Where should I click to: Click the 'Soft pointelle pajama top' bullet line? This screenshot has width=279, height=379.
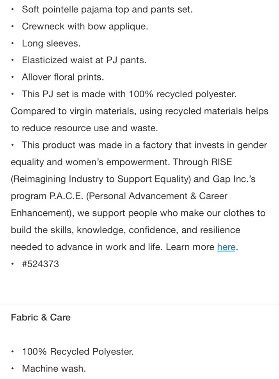107,9
